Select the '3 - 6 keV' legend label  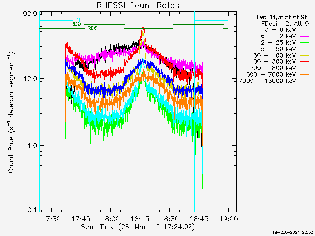point(281,30)
